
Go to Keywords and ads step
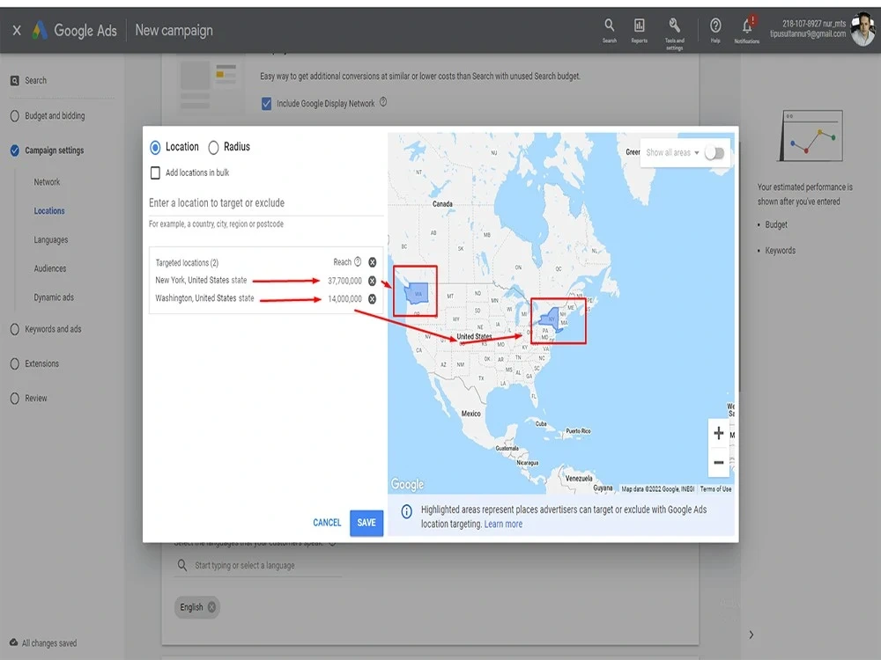tap(53, 329)
